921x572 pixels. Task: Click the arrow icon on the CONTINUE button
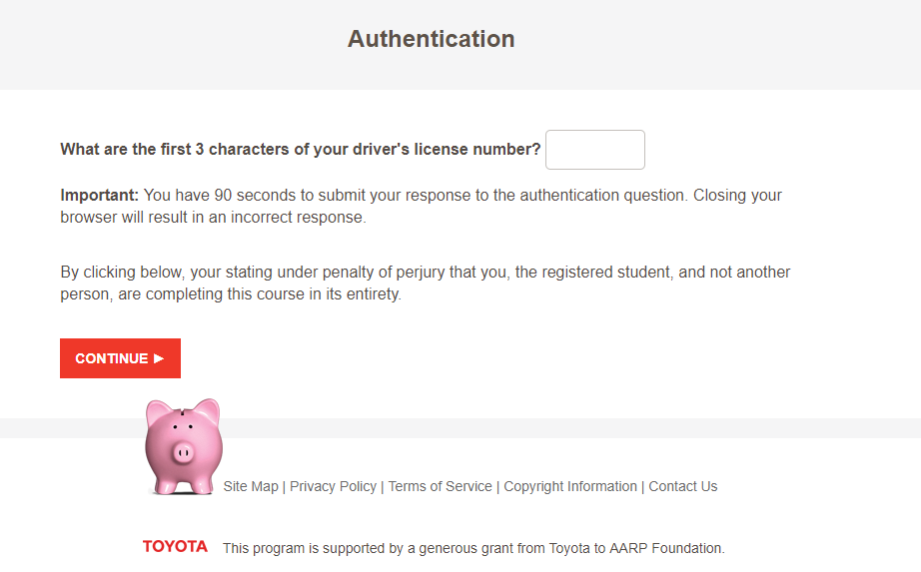[159, 358]
